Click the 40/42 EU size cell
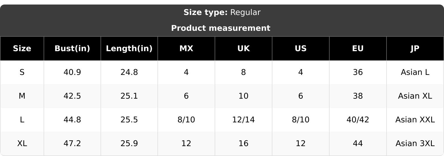Image resolution: width=444 pixels, height=156 pixels. 358,120
